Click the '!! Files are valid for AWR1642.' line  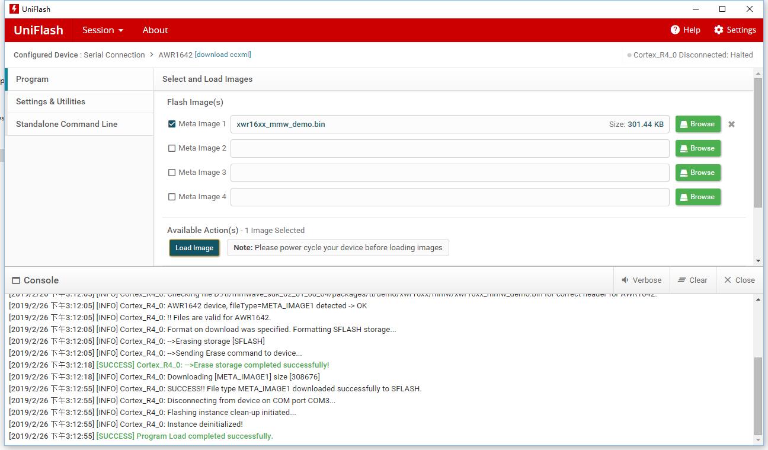[219, 317]
